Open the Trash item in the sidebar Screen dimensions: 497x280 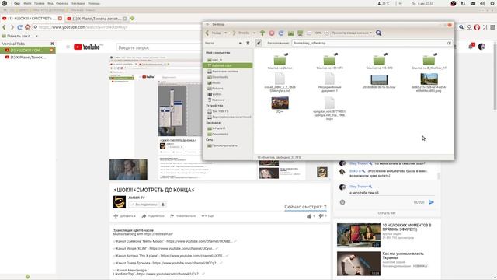tap(216, 100)
